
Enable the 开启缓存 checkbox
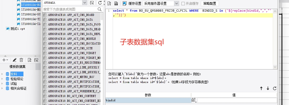coord(183,3)
